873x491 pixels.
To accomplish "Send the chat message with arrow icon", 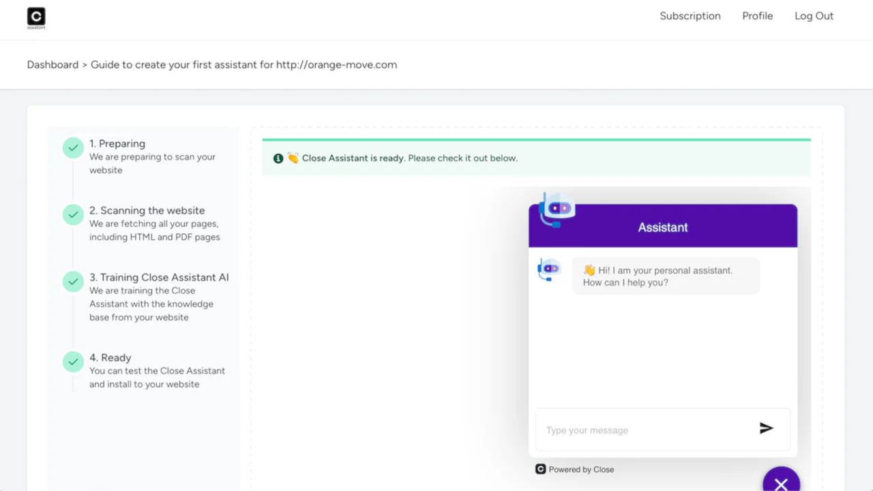I will pos(767,428).
